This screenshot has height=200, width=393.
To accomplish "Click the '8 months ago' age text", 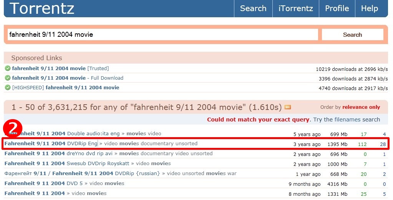I will [305, 194].
